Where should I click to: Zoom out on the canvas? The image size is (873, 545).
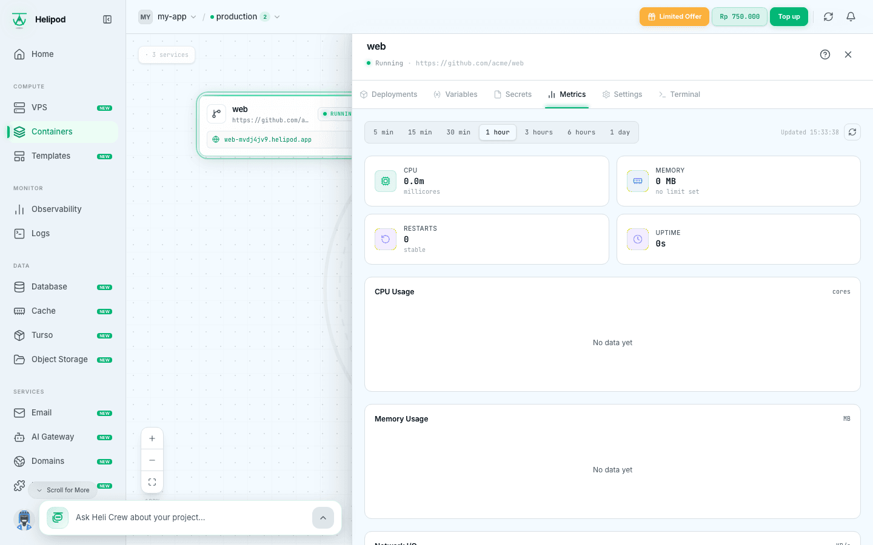tap(152, 460)
